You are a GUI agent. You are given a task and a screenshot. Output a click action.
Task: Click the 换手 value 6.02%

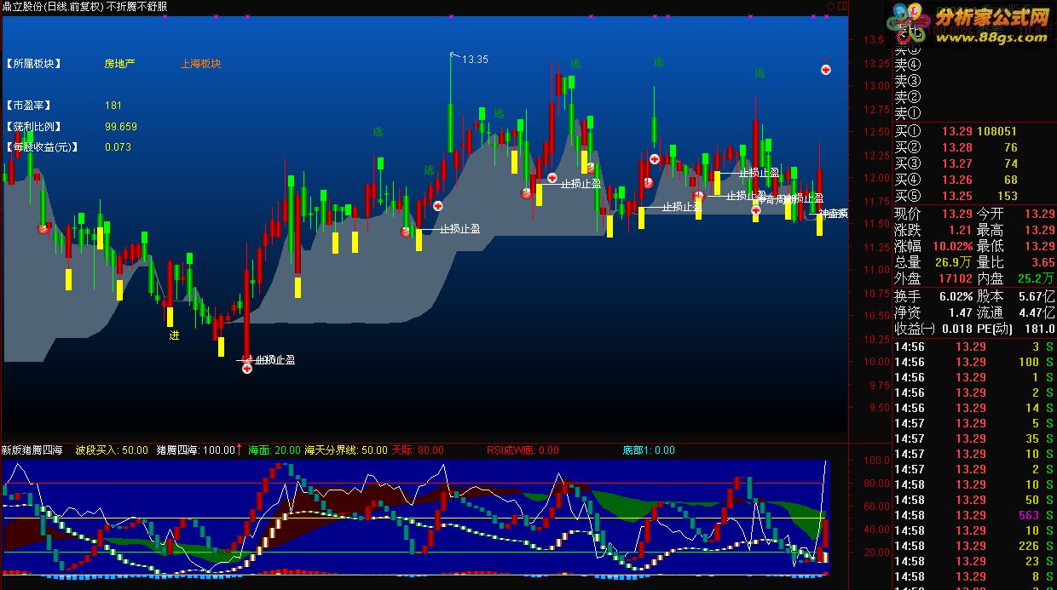pyautogui.click(x=956, y=296)
